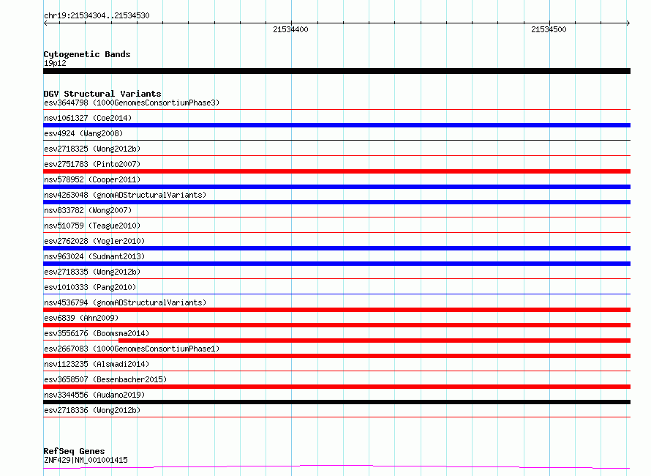Screen dimensions: 651x476
Task: Open variant nsv510759 (Teague2010)
Action: pos(92,226)
